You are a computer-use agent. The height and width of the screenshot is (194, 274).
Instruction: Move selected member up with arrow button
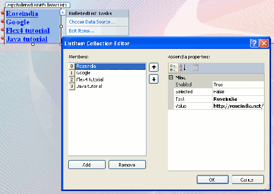[x=153, y=67]
